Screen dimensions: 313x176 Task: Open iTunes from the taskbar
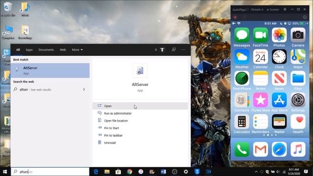(141, 172)
